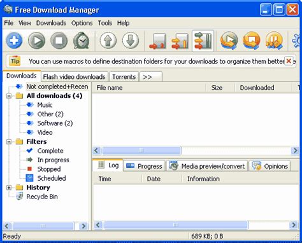Switch to Media preview/convert tab
302x243 pixels.
[207, 166]
